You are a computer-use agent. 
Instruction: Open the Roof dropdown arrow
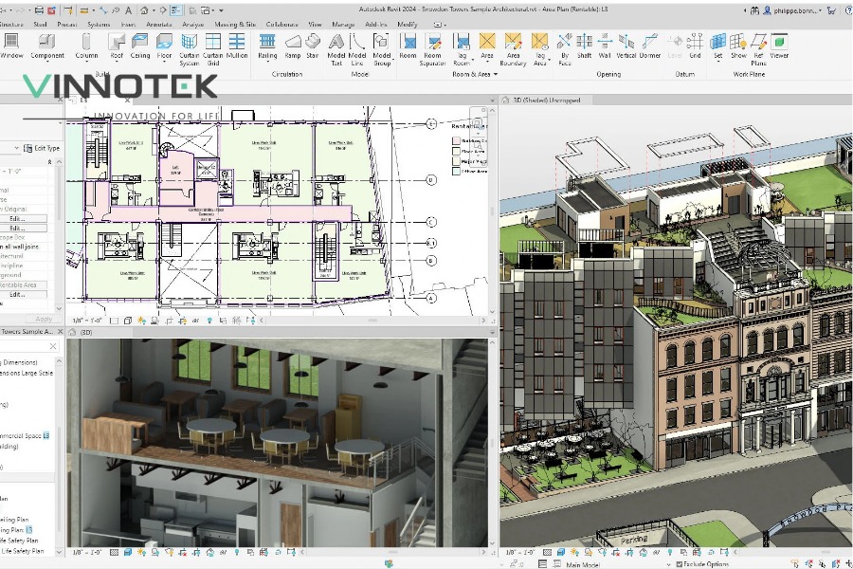117,62
